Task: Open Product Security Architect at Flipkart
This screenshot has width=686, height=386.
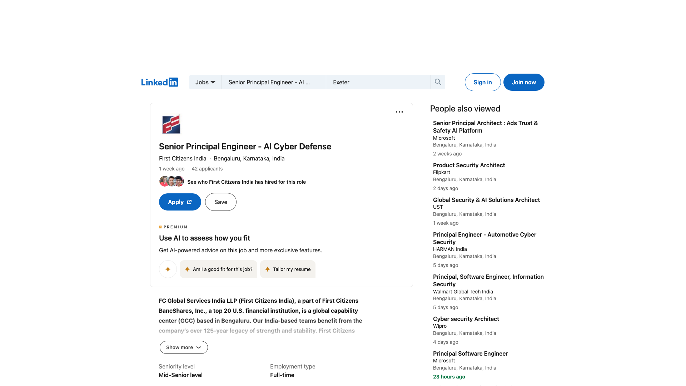Action: (469, 165)
